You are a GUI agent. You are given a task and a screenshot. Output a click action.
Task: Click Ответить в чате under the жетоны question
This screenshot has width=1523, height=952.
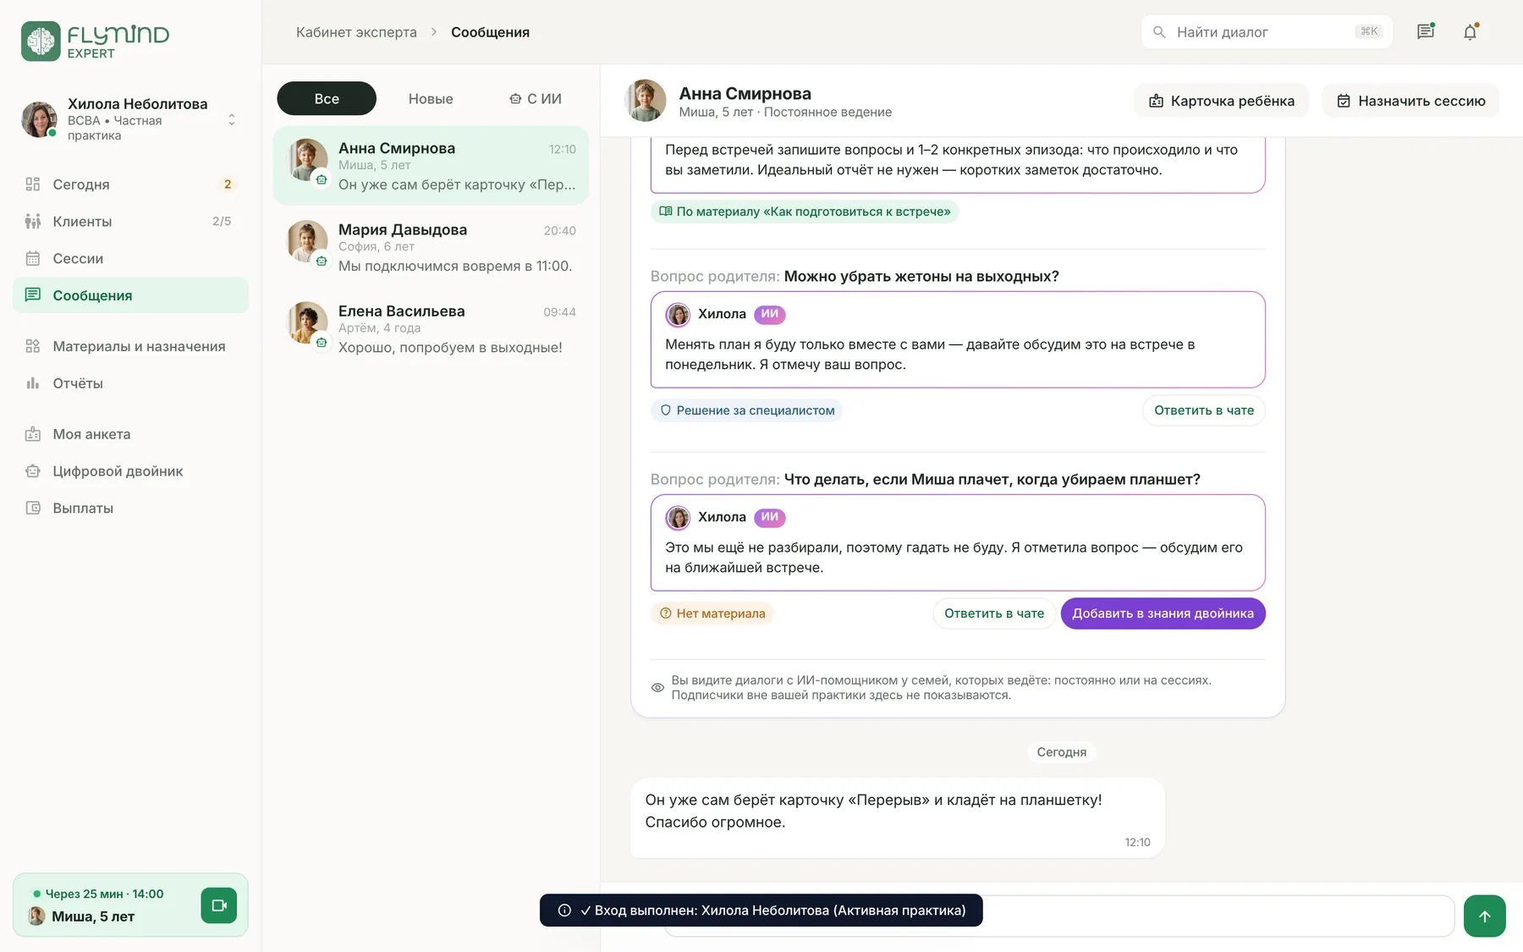pos(1204,410)
